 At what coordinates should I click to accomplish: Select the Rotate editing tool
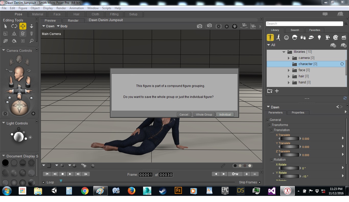[14, 26]
